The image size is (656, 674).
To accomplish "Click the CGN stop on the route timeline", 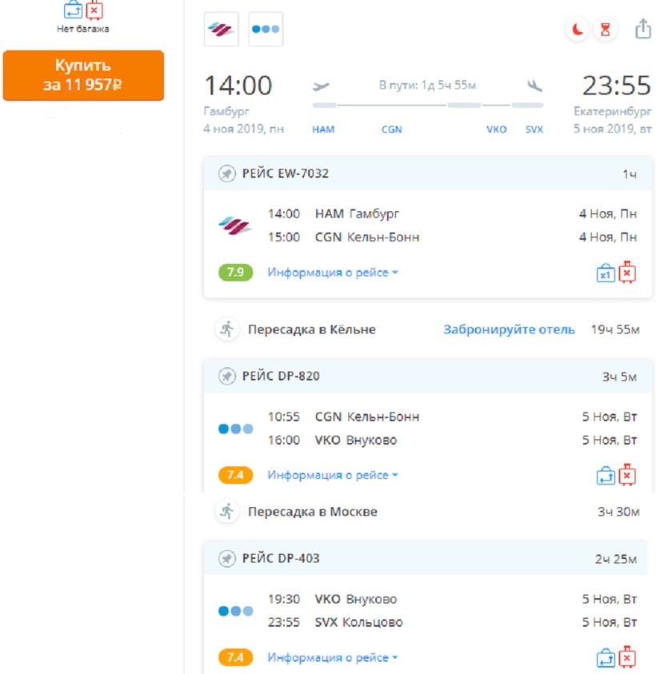I will (x=391, y=129).
